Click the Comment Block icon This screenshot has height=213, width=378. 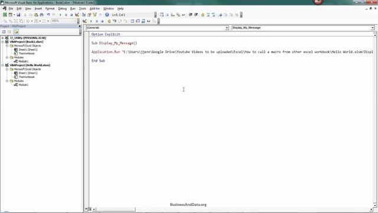[x=208, y=15]
